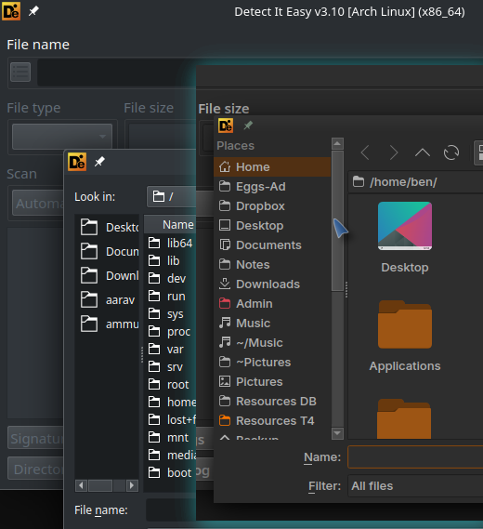Click the Name input field
The width and height of the screenshot is (483, 529).
coord(415,457)
